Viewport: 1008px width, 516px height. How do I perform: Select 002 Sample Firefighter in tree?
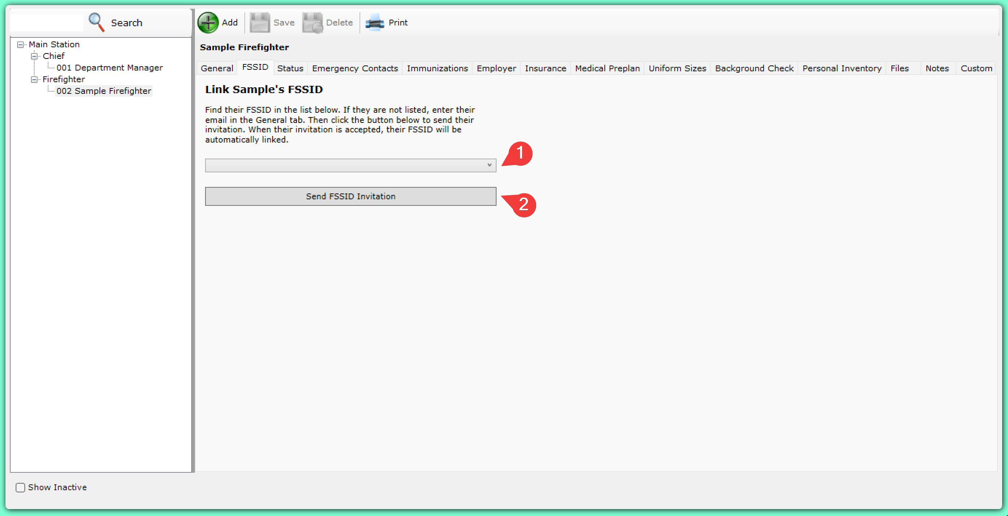[104, 91]
